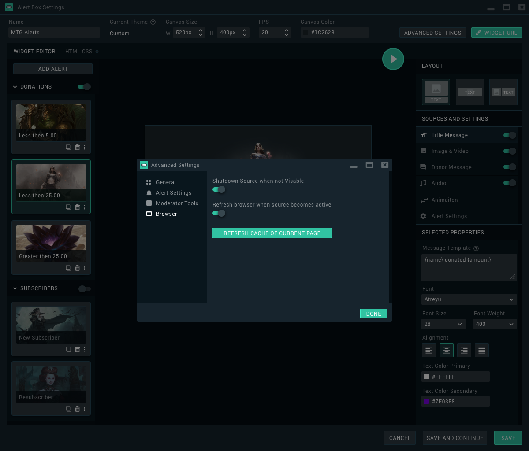Select General in Advanced Settings
The height and width of the screenshot is (451, 529).
point(166,182)
